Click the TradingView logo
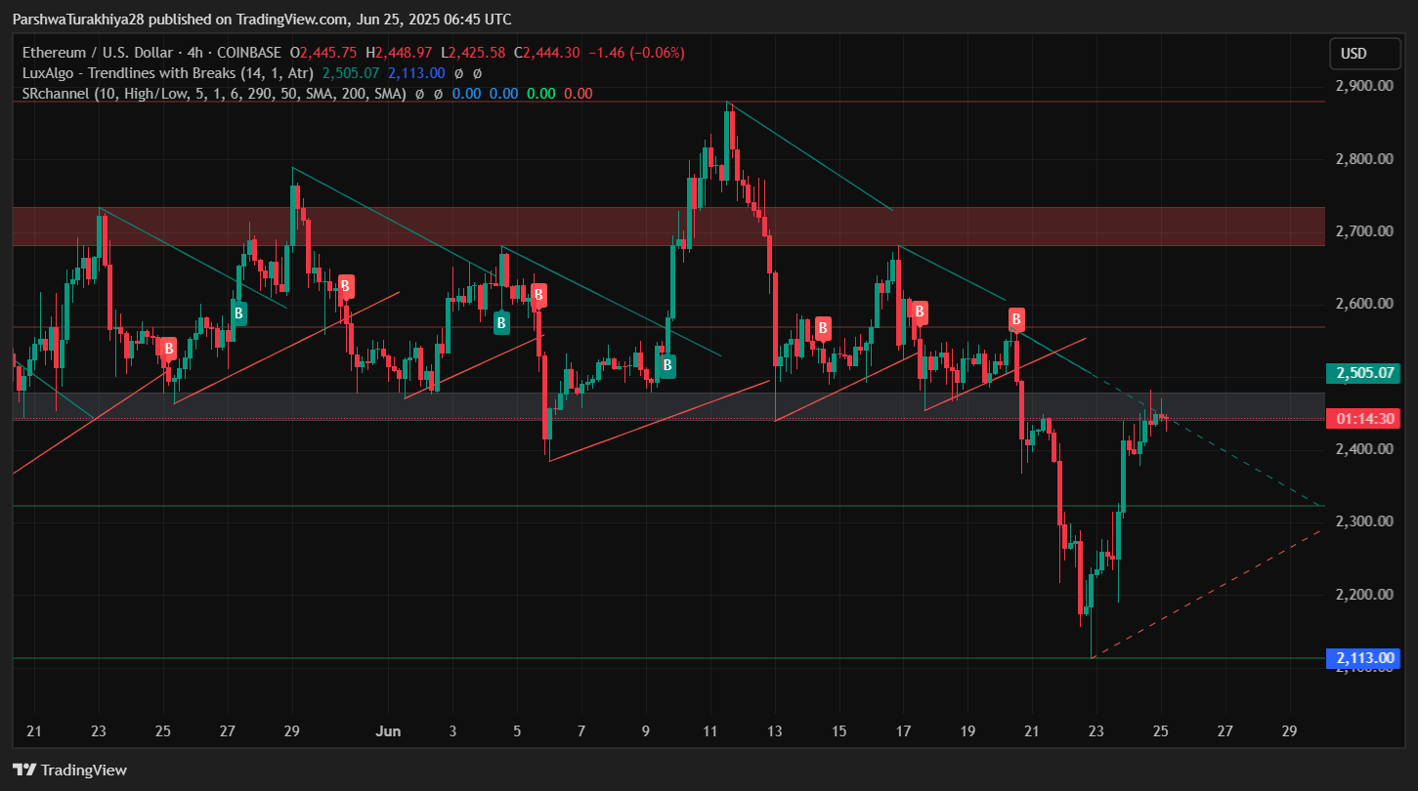Viewport: 1418px width, 791px height. 69,770
